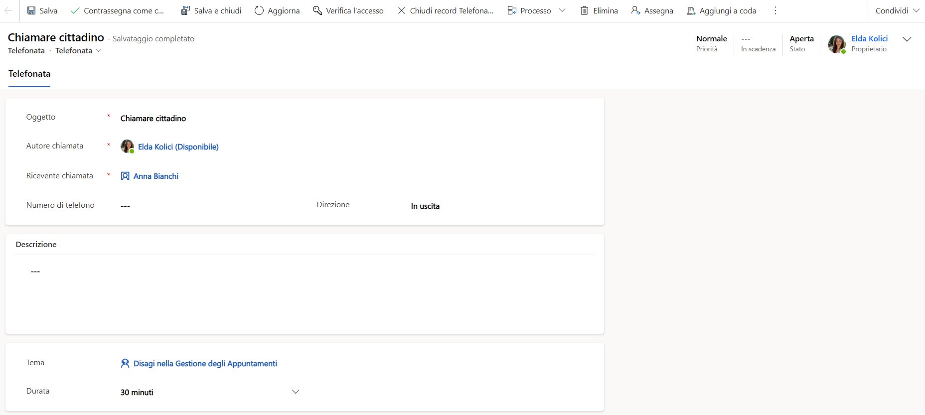Expand the Durata 30 minuti dropdown
Image resolution: width=925 pixels, height=415 pixels.
(295, 392)
